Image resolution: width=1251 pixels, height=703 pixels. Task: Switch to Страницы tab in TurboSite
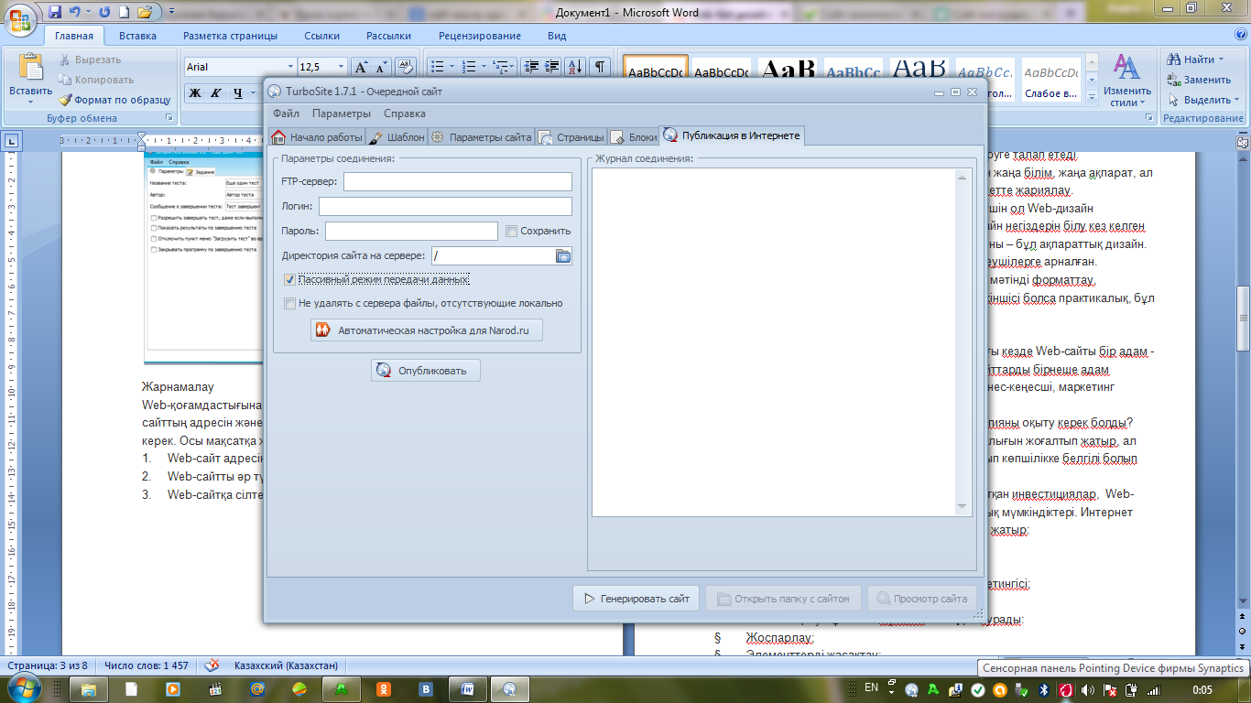click(x=571, y=137)
